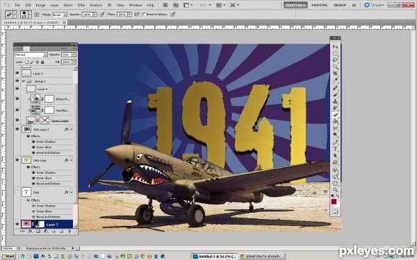Click the Windows Start button
This screenshot has height=260, width=417.
click(x=8, y=257)
